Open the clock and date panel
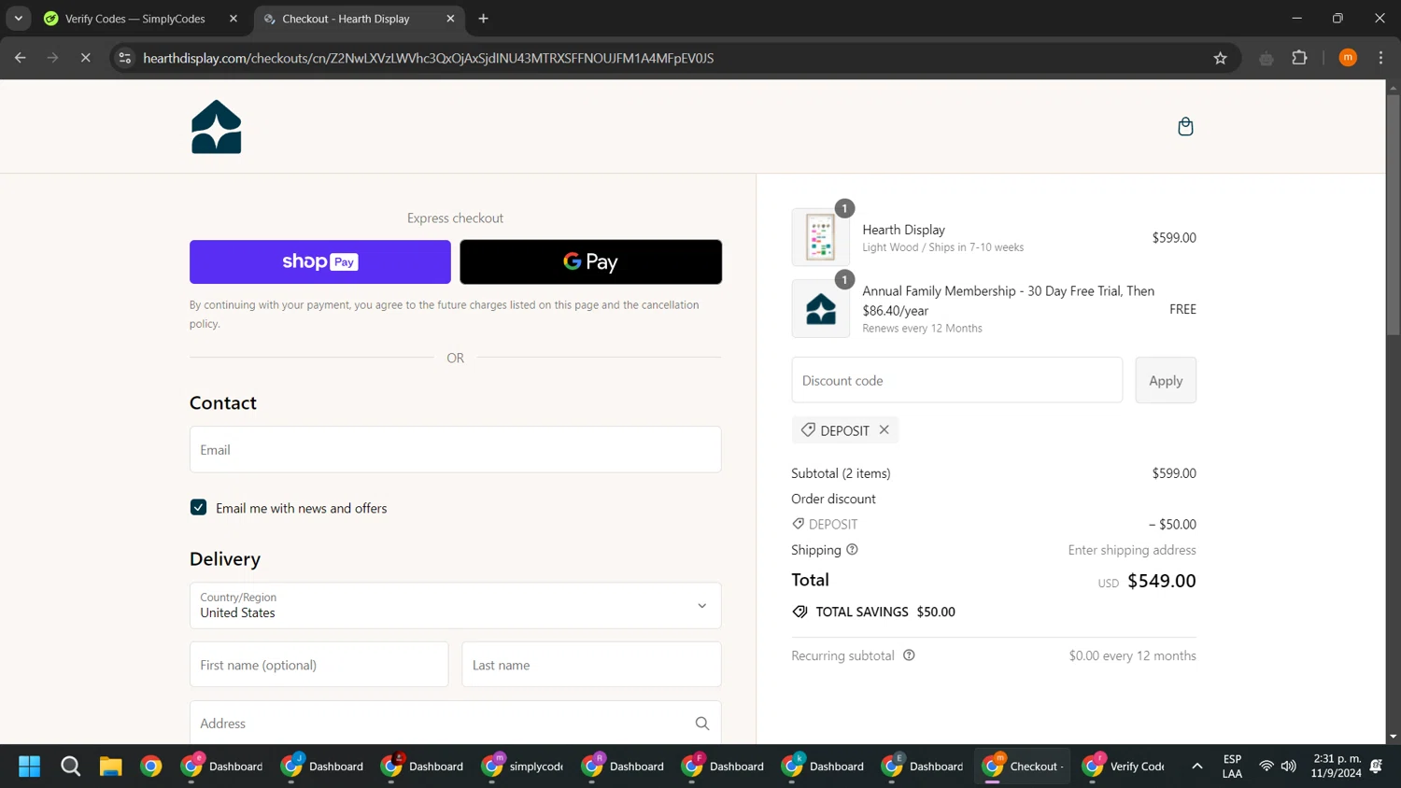This screenshot has height=788, width=1401. 1337,767
